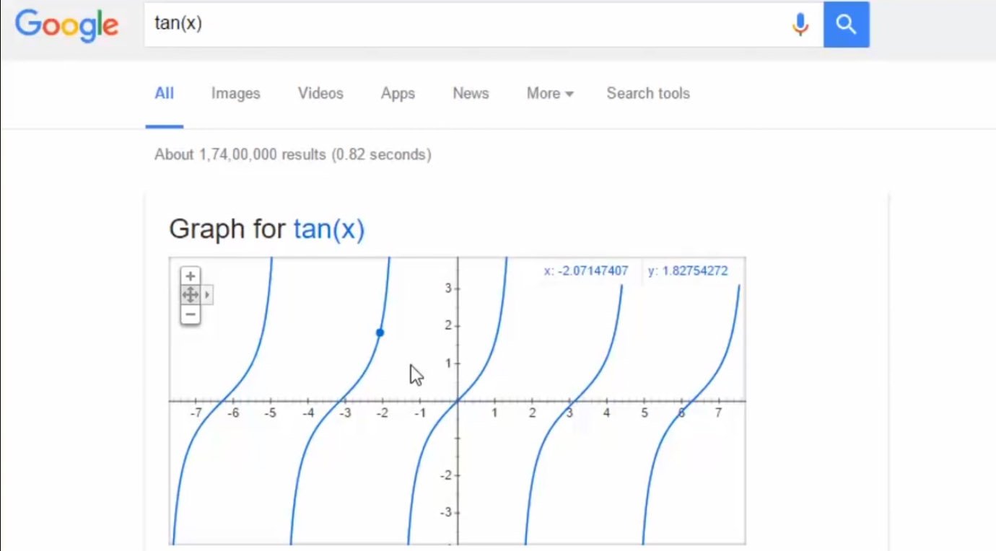This screenshot has height=551, width=996.
Task: Expand the arrow beside the pan control
Action: point(207,295)
